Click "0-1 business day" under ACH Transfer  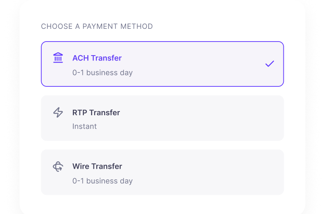click(103, 73)
